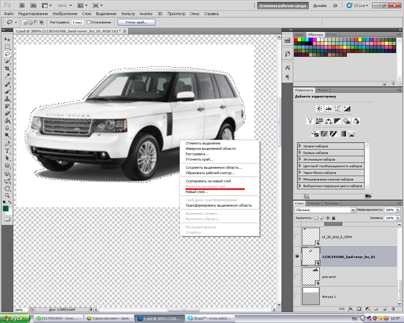Image resolution: width=404 pixels, height=323 pixels.
Task: Click the Уточн. край button
Action: point(136,22)
